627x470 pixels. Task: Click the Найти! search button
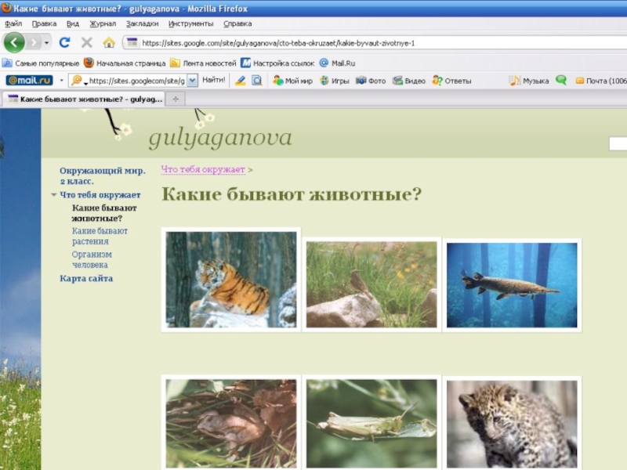point(213,81)
